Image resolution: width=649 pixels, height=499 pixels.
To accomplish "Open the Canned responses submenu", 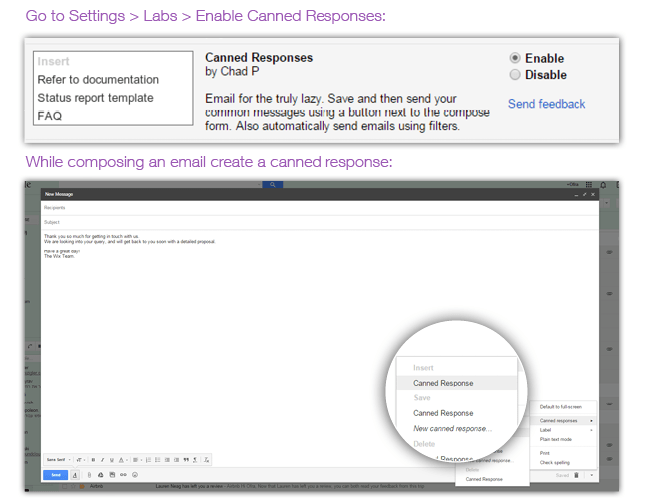I will tap(563, 420).
